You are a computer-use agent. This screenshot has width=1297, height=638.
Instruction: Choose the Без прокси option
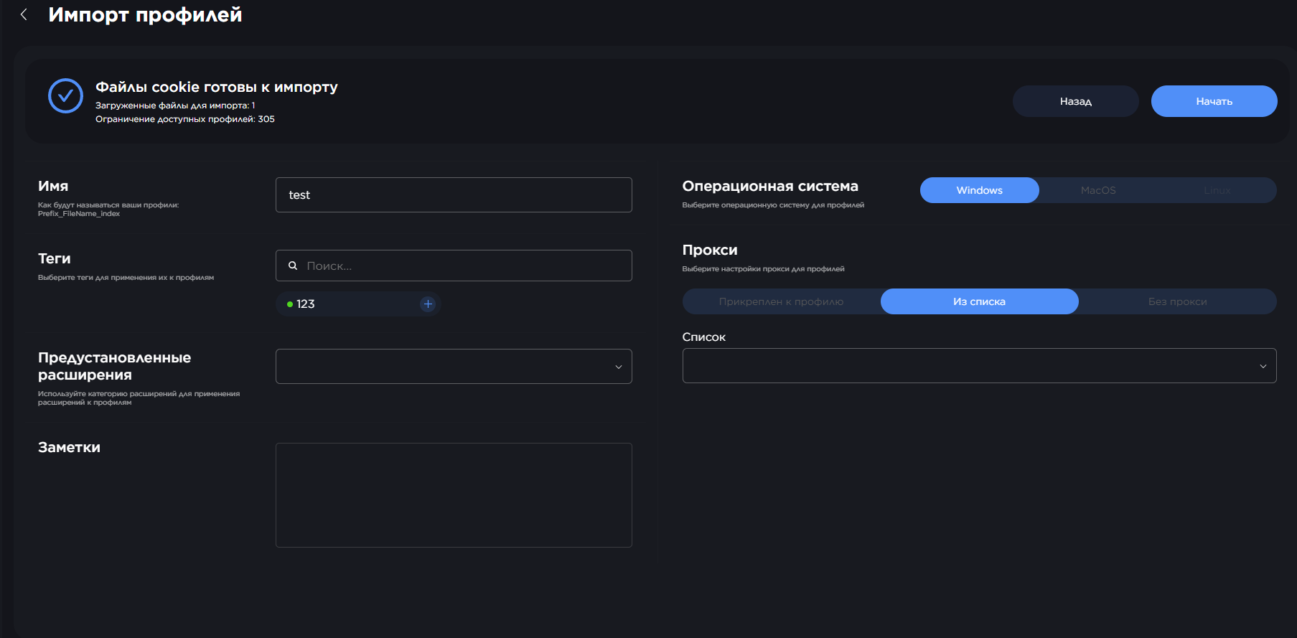(x=1177, y=301)
